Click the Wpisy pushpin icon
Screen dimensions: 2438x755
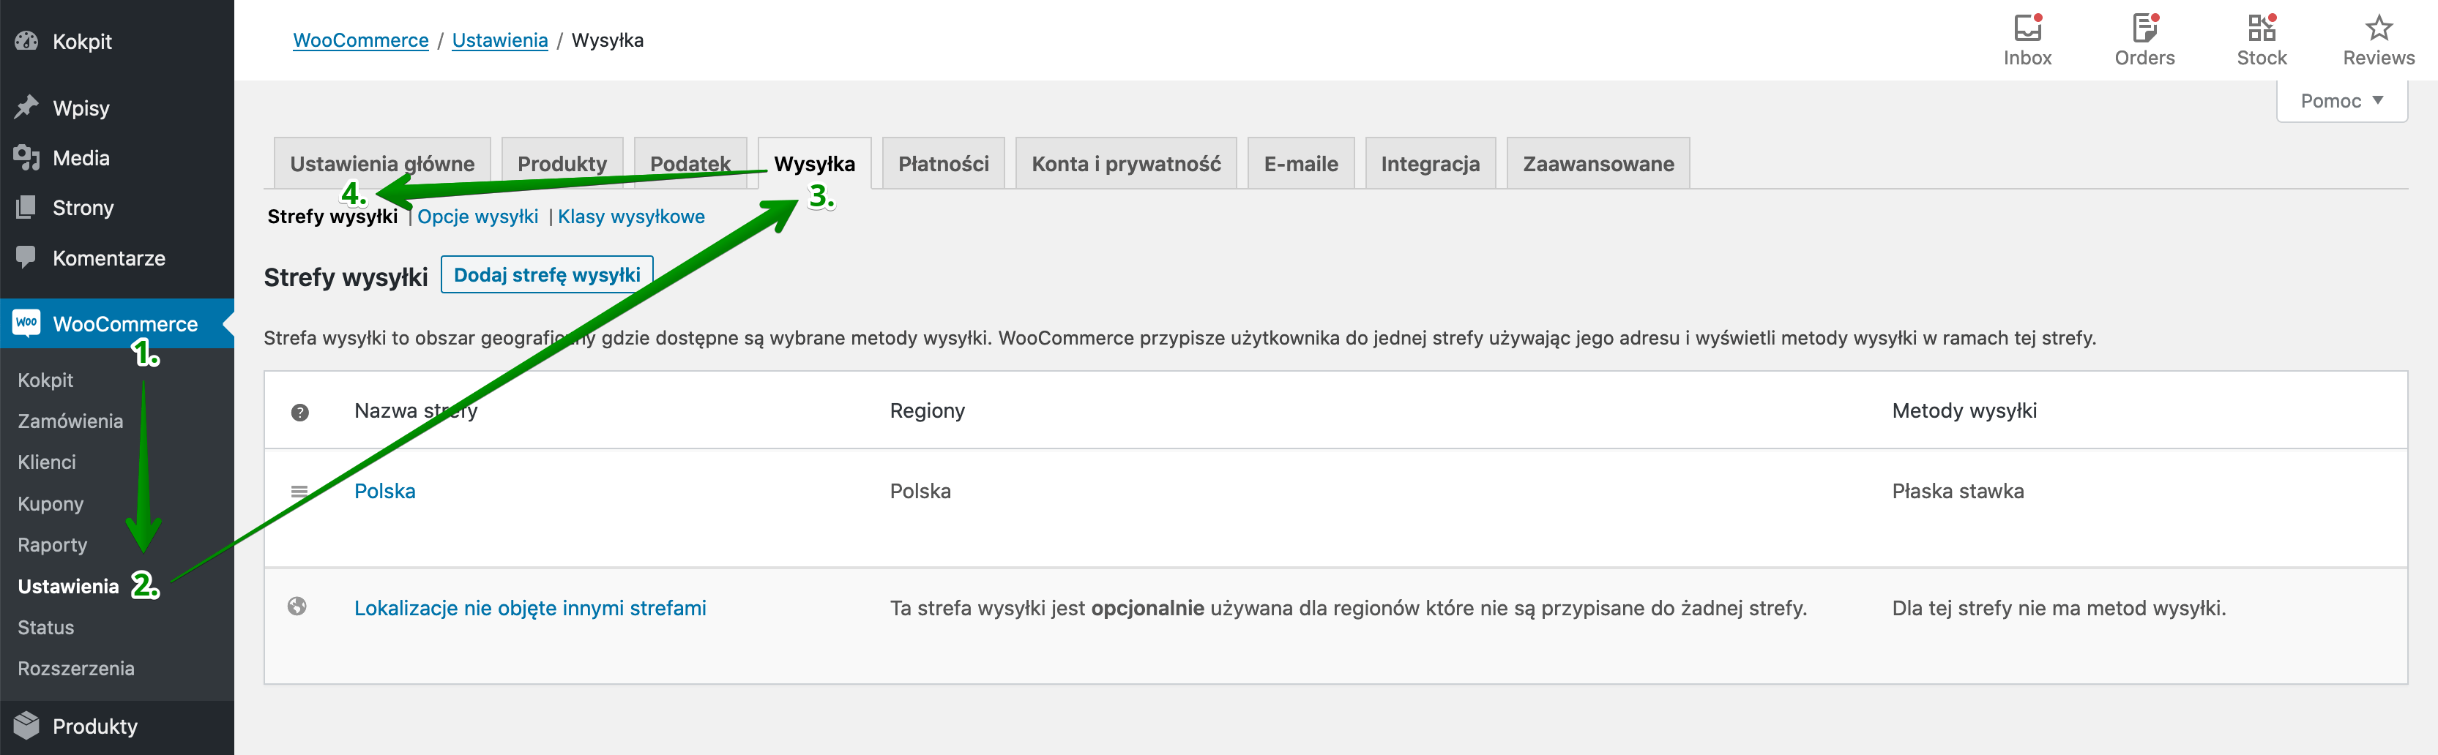(x=26, y=107)
